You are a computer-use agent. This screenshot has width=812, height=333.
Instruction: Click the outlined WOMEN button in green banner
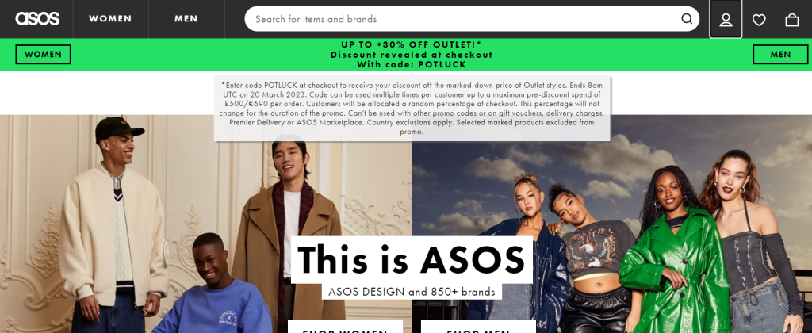point(43,55)
